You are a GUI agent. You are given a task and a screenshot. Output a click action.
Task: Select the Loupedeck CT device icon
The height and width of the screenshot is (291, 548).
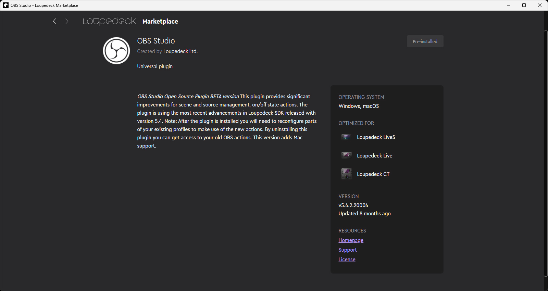point(346,174)
